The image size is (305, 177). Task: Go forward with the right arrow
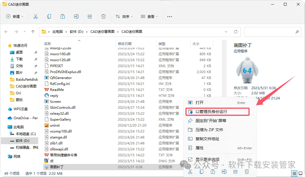pyautogui.click(x=16, y=32)
